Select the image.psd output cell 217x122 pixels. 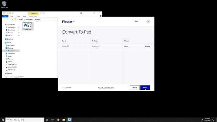click(96, 46)
